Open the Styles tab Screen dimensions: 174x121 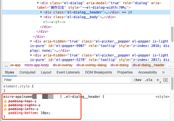(x=10, y=72)
